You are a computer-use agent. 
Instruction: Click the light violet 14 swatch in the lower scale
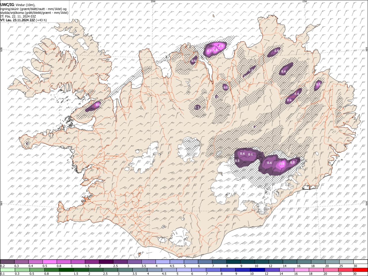click(287, 270)
